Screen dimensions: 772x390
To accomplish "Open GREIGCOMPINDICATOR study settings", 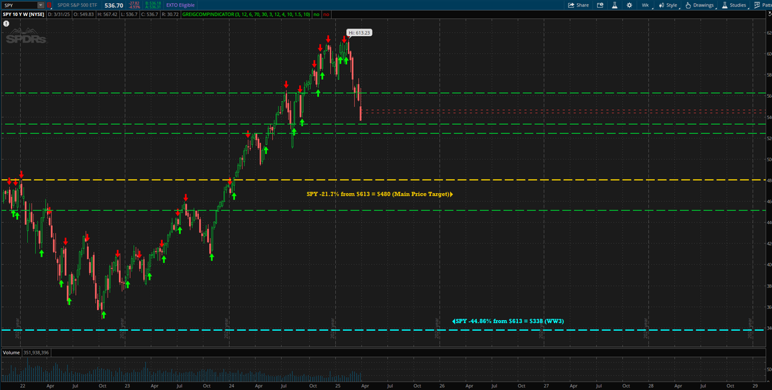I will point(246,14).
